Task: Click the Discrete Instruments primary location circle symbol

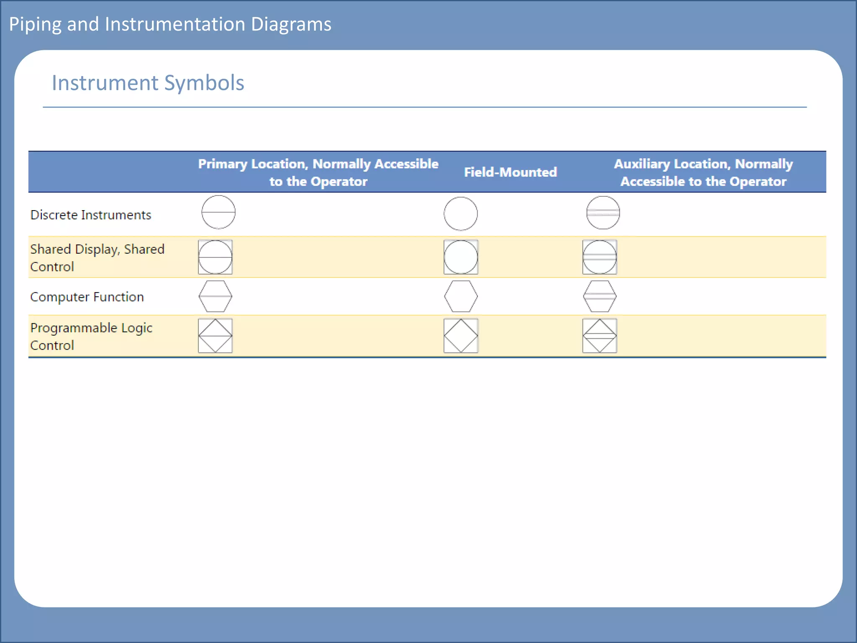Action: click(x=218, y=212)
